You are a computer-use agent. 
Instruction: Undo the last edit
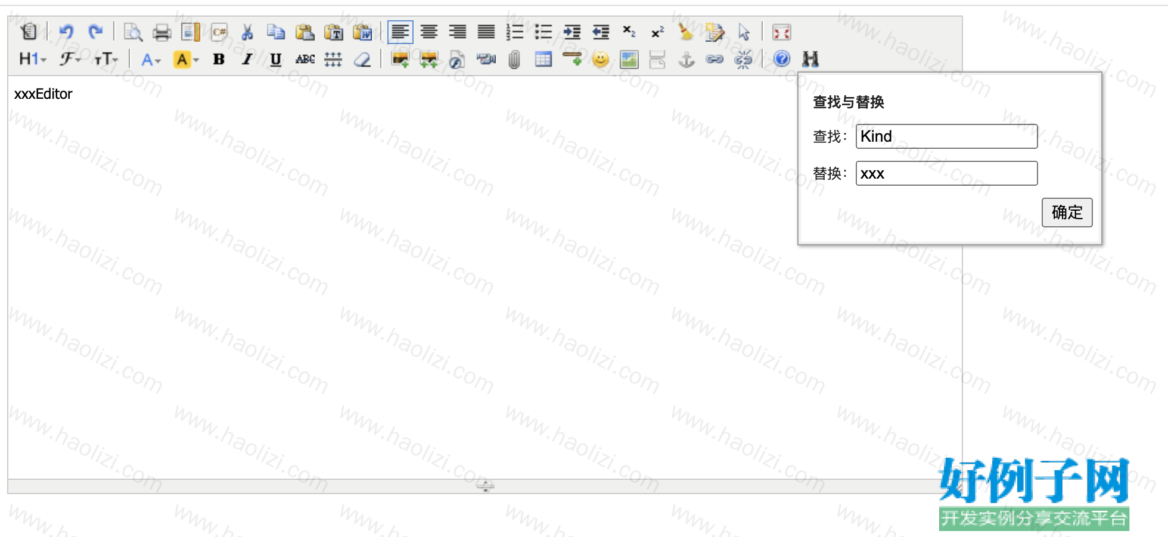pos(66,32)
